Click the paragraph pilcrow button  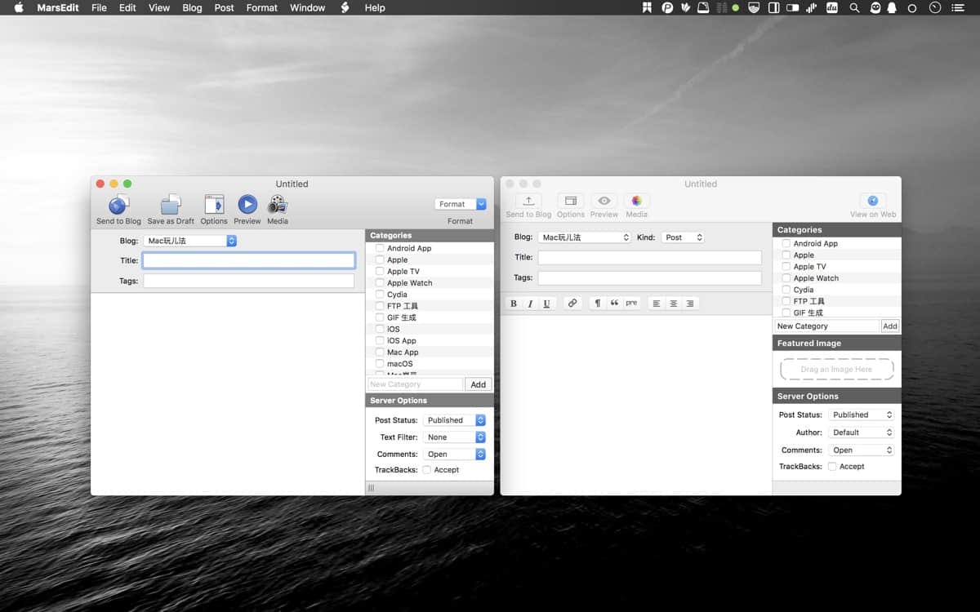click(598, 304)
